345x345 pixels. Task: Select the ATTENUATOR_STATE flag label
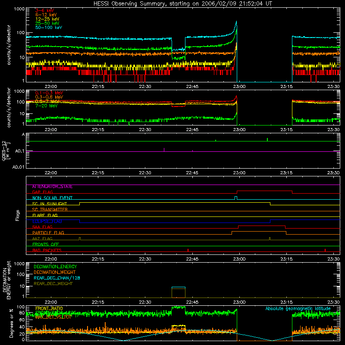tap(52, 187)
